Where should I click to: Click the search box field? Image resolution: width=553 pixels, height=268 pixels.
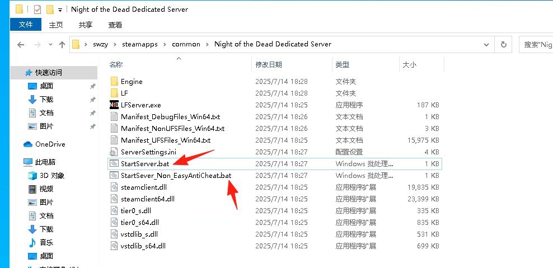tap(536, 44)
